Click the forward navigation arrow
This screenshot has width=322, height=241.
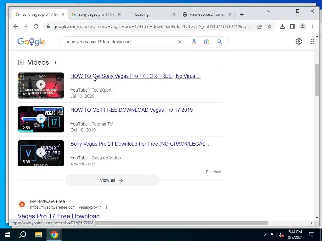[26, 26]
